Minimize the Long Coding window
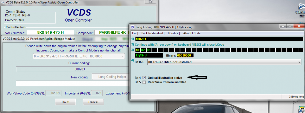The width and height of the screenshot is (305, 113). [x=283, y=26]
